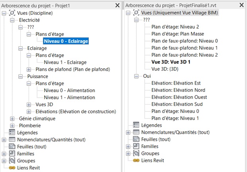
Task: Click the Légendes icon in Projet1 panel
Action: pos(12,132)
